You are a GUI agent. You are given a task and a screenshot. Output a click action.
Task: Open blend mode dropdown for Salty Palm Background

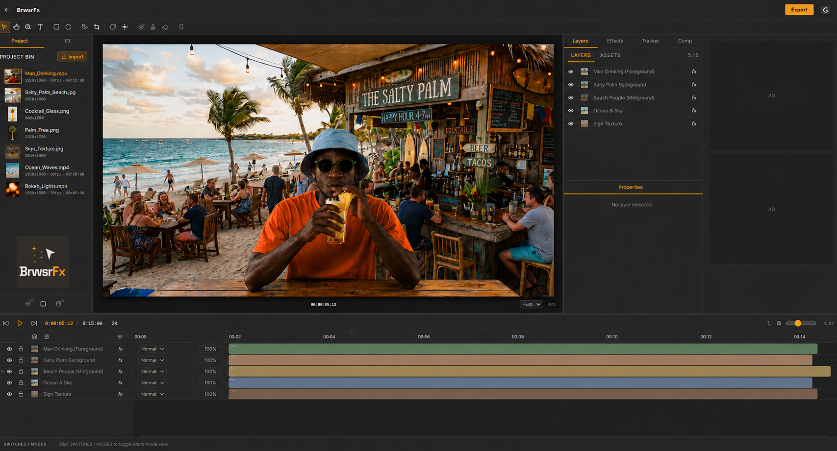[152, 360]
